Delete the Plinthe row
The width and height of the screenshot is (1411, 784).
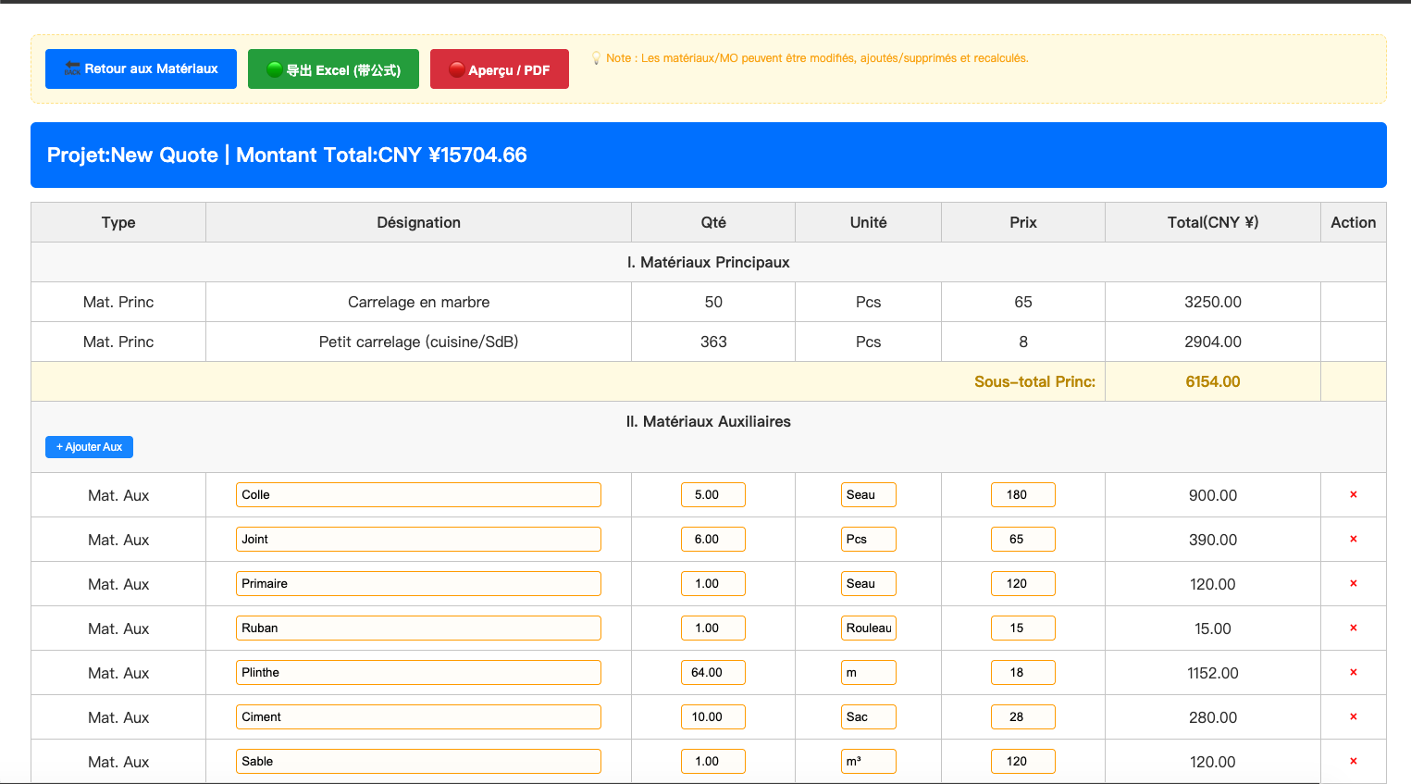[x=1353, y=673]
